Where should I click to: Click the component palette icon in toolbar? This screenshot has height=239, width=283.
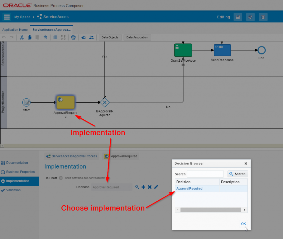[x=91, y=37]
